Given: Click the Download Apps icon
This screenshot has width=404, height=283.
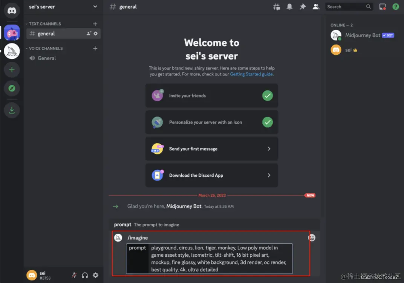Looking at the screenshot, I should click(x=12, y=110).
